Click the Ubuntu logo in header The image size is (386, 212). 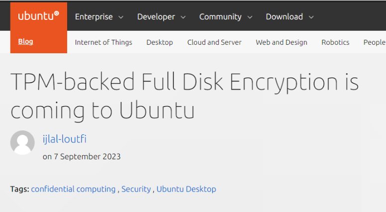(39, 16)
